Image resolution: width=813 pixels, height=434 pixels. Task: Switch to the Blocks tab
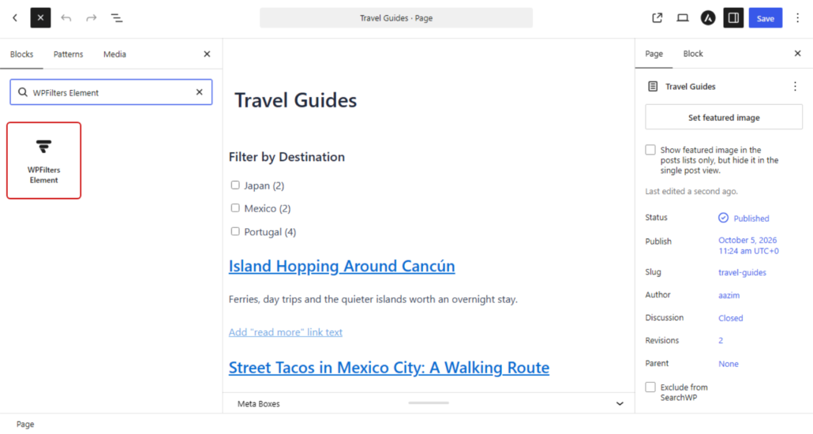pos(22,54)
